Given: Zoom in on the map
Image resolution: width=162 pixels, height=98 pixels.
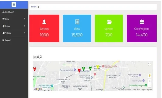Looking at the screenshot, I should point(150,81).
